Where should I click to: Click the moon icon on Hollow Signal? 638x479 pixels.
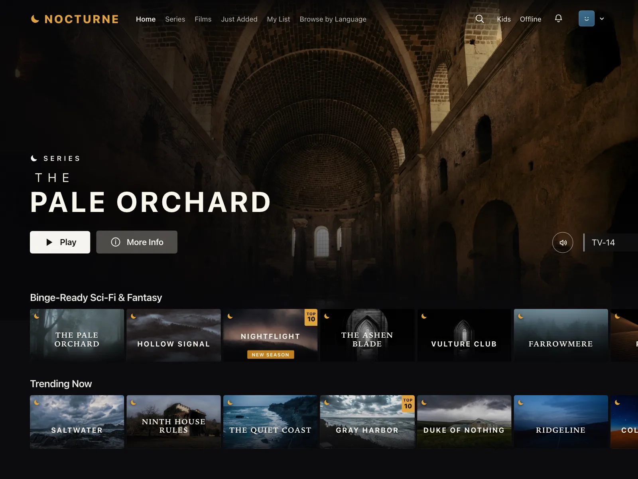[x=134, y=317]
